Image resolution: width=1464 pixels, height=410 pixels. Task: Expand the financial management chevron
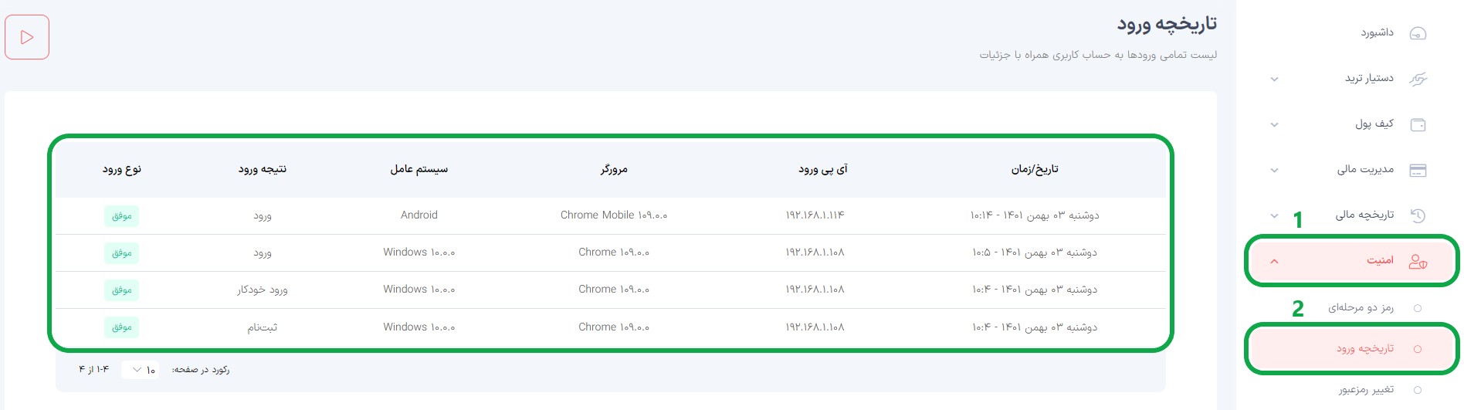coord(1275,170)
